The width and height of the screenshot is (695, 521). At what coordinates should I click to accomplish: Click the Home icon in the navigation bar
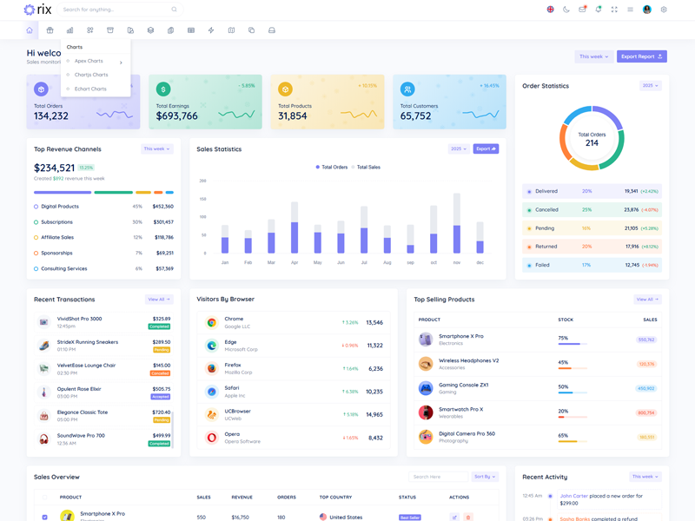30,30
